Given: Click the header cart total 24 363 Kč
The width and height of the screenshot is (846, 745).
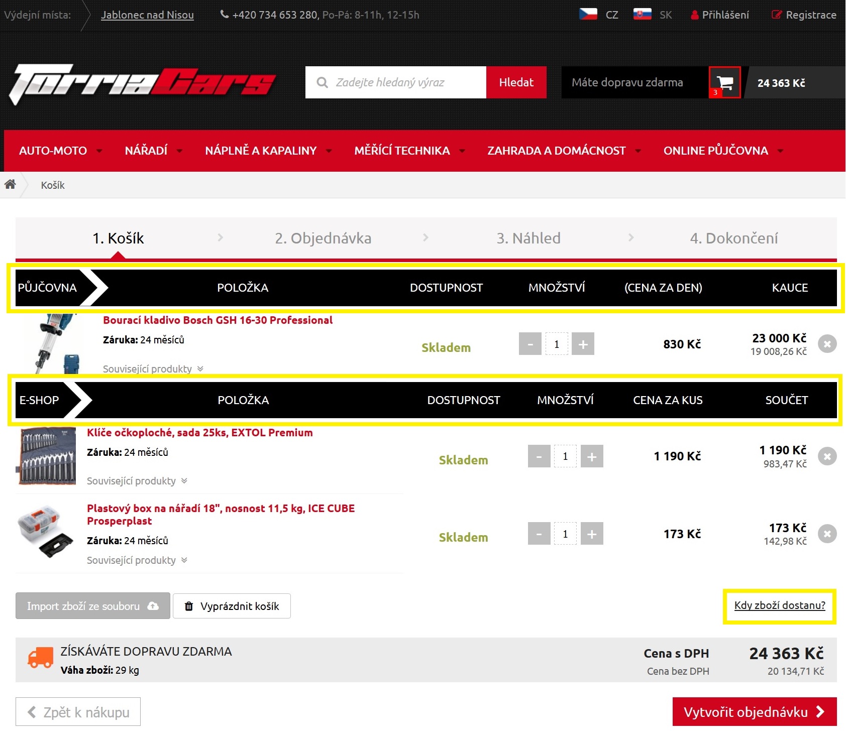Looking at the screenshot, I should tap(781, 83).
